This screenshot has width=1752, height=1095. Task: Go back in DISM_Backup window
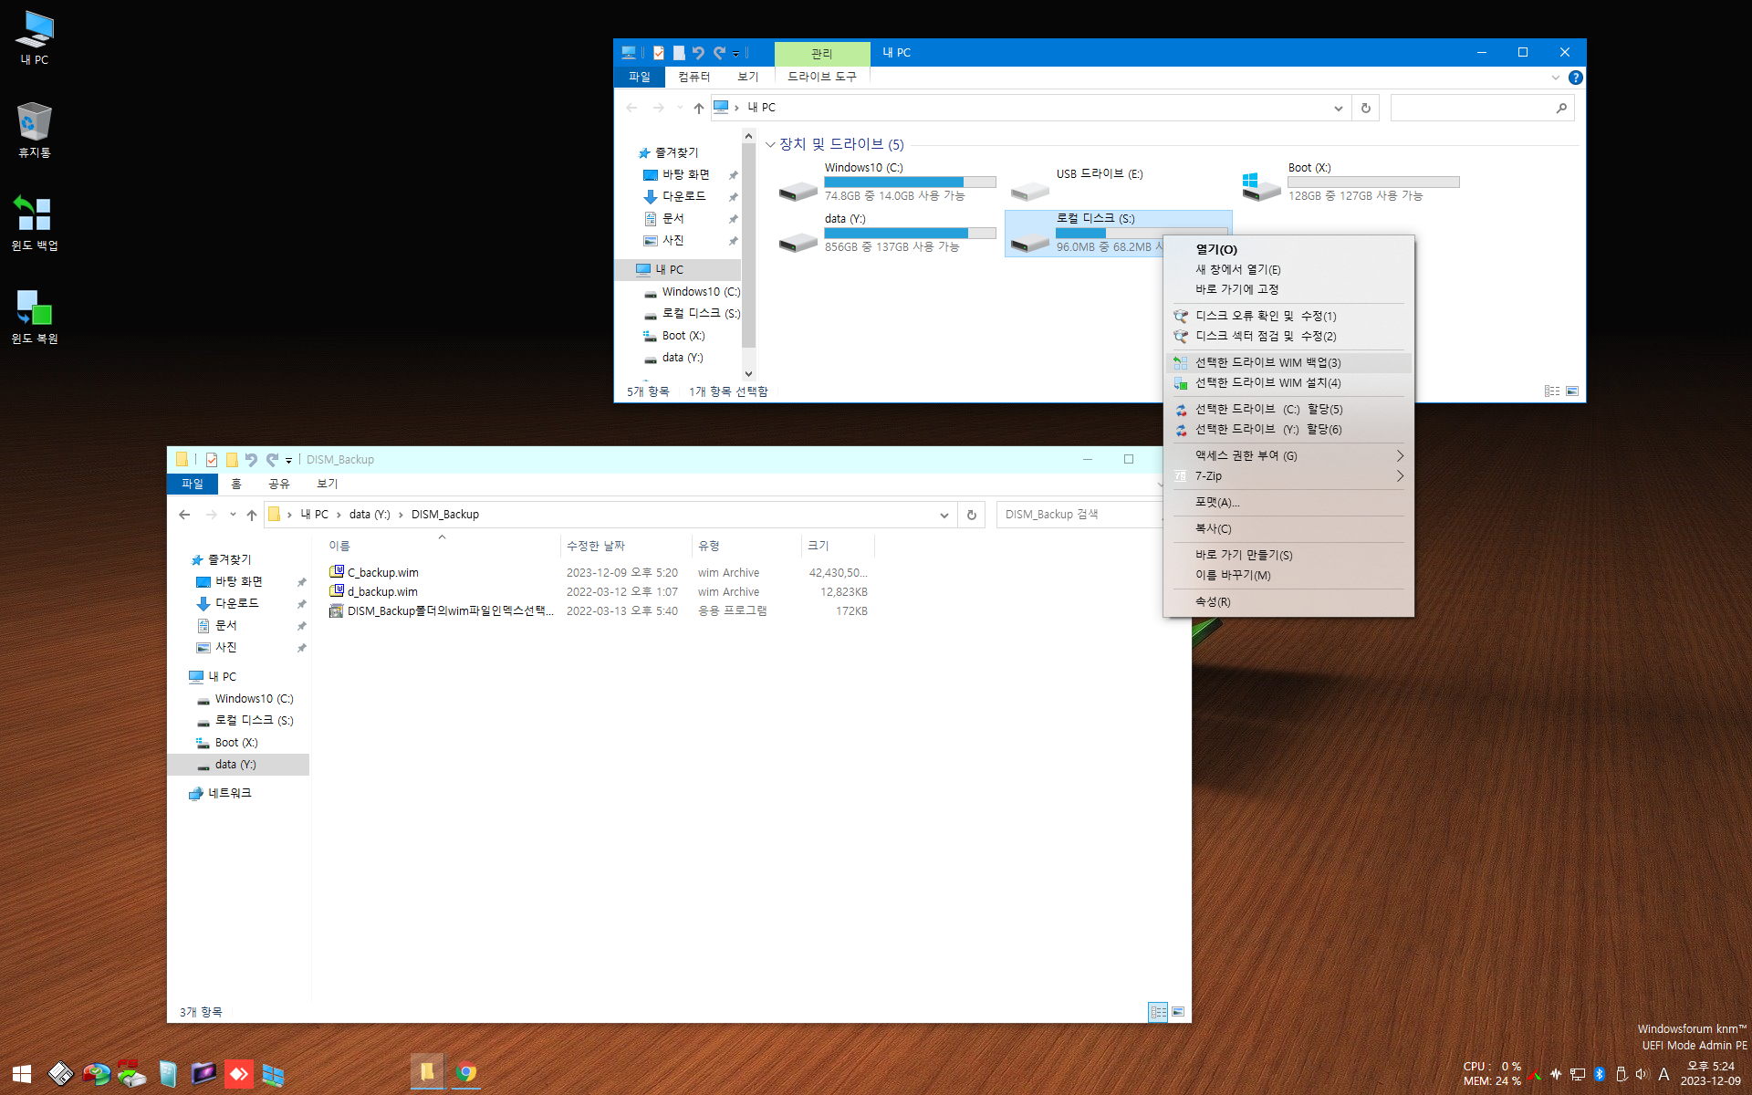point(184,515)
